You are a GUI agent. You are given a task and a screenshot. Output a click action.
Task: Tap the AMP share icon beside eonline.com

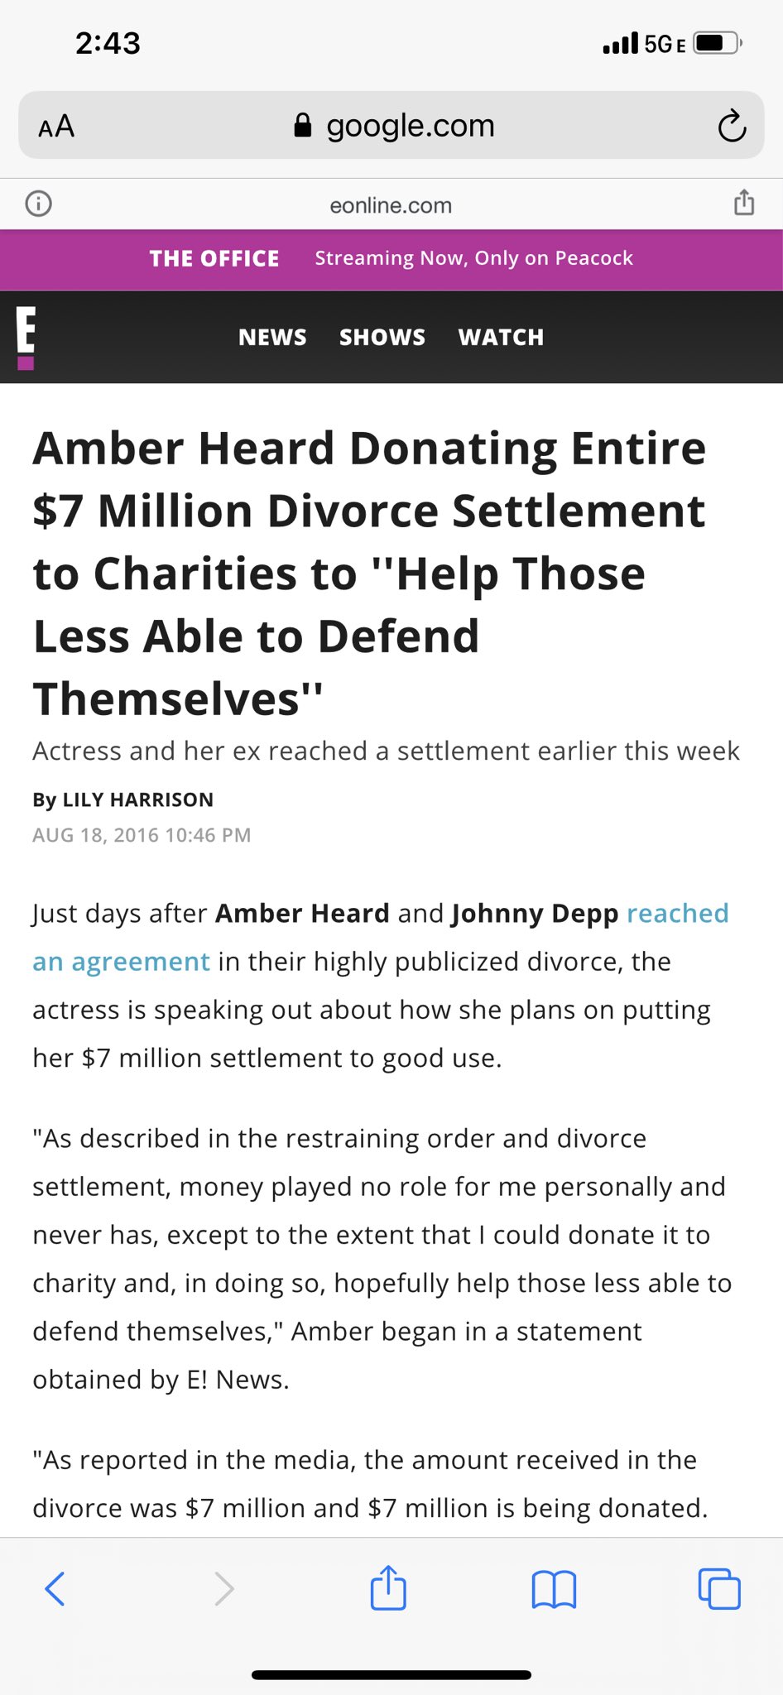744,202
